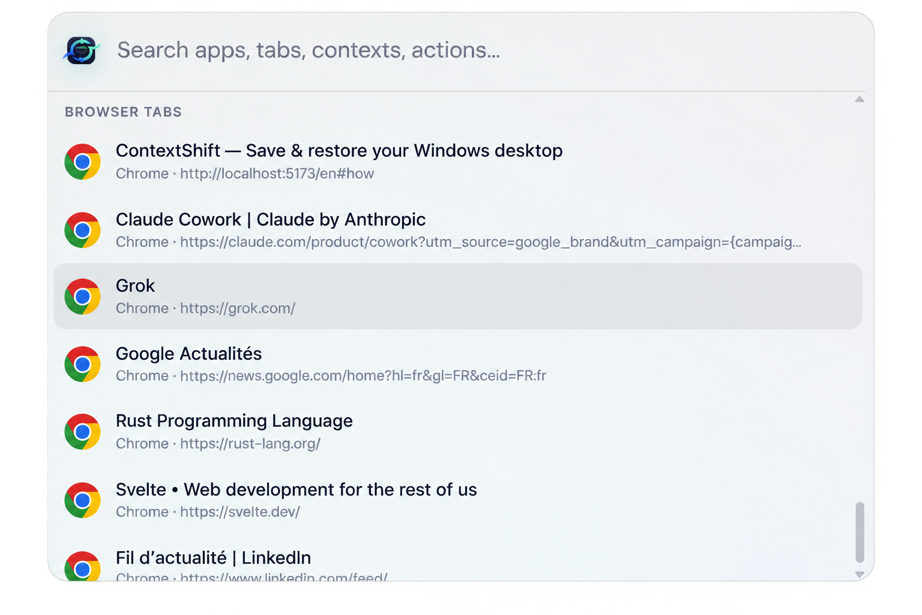Click Chrome icon of the LinkedIn feed tab
The width and height of the screenshot is (922, 615).
click(82, 566)
